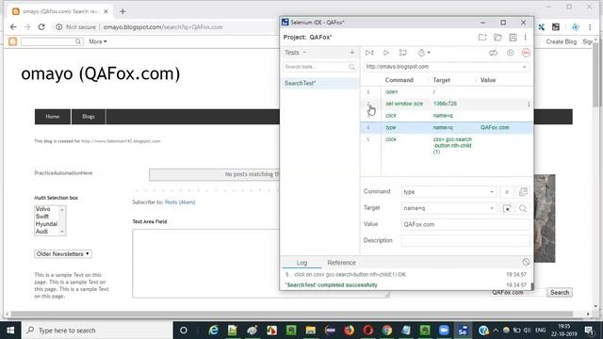Viewport: 603px width, 339px height.
Task: Open the Home menu on blog page
Action: [x=53, y=117]
